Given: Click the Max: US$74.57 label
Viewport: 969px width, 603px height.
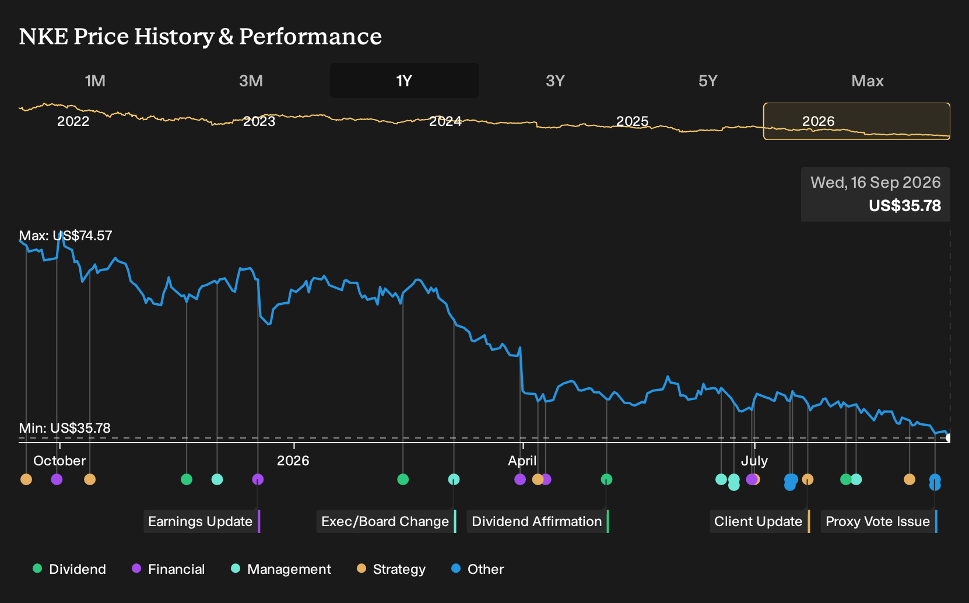Looking at the screenshot, I should tap(65, 236).
